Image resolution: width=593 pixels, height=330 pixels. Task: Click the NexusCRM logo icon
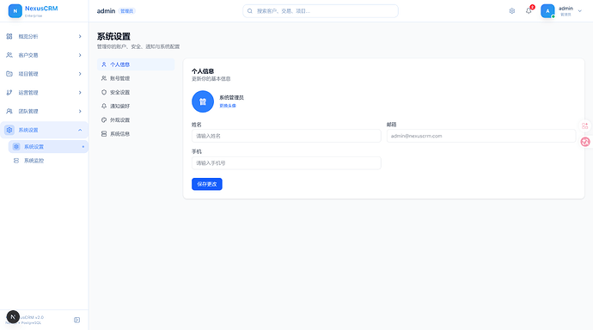pos(15,11)
